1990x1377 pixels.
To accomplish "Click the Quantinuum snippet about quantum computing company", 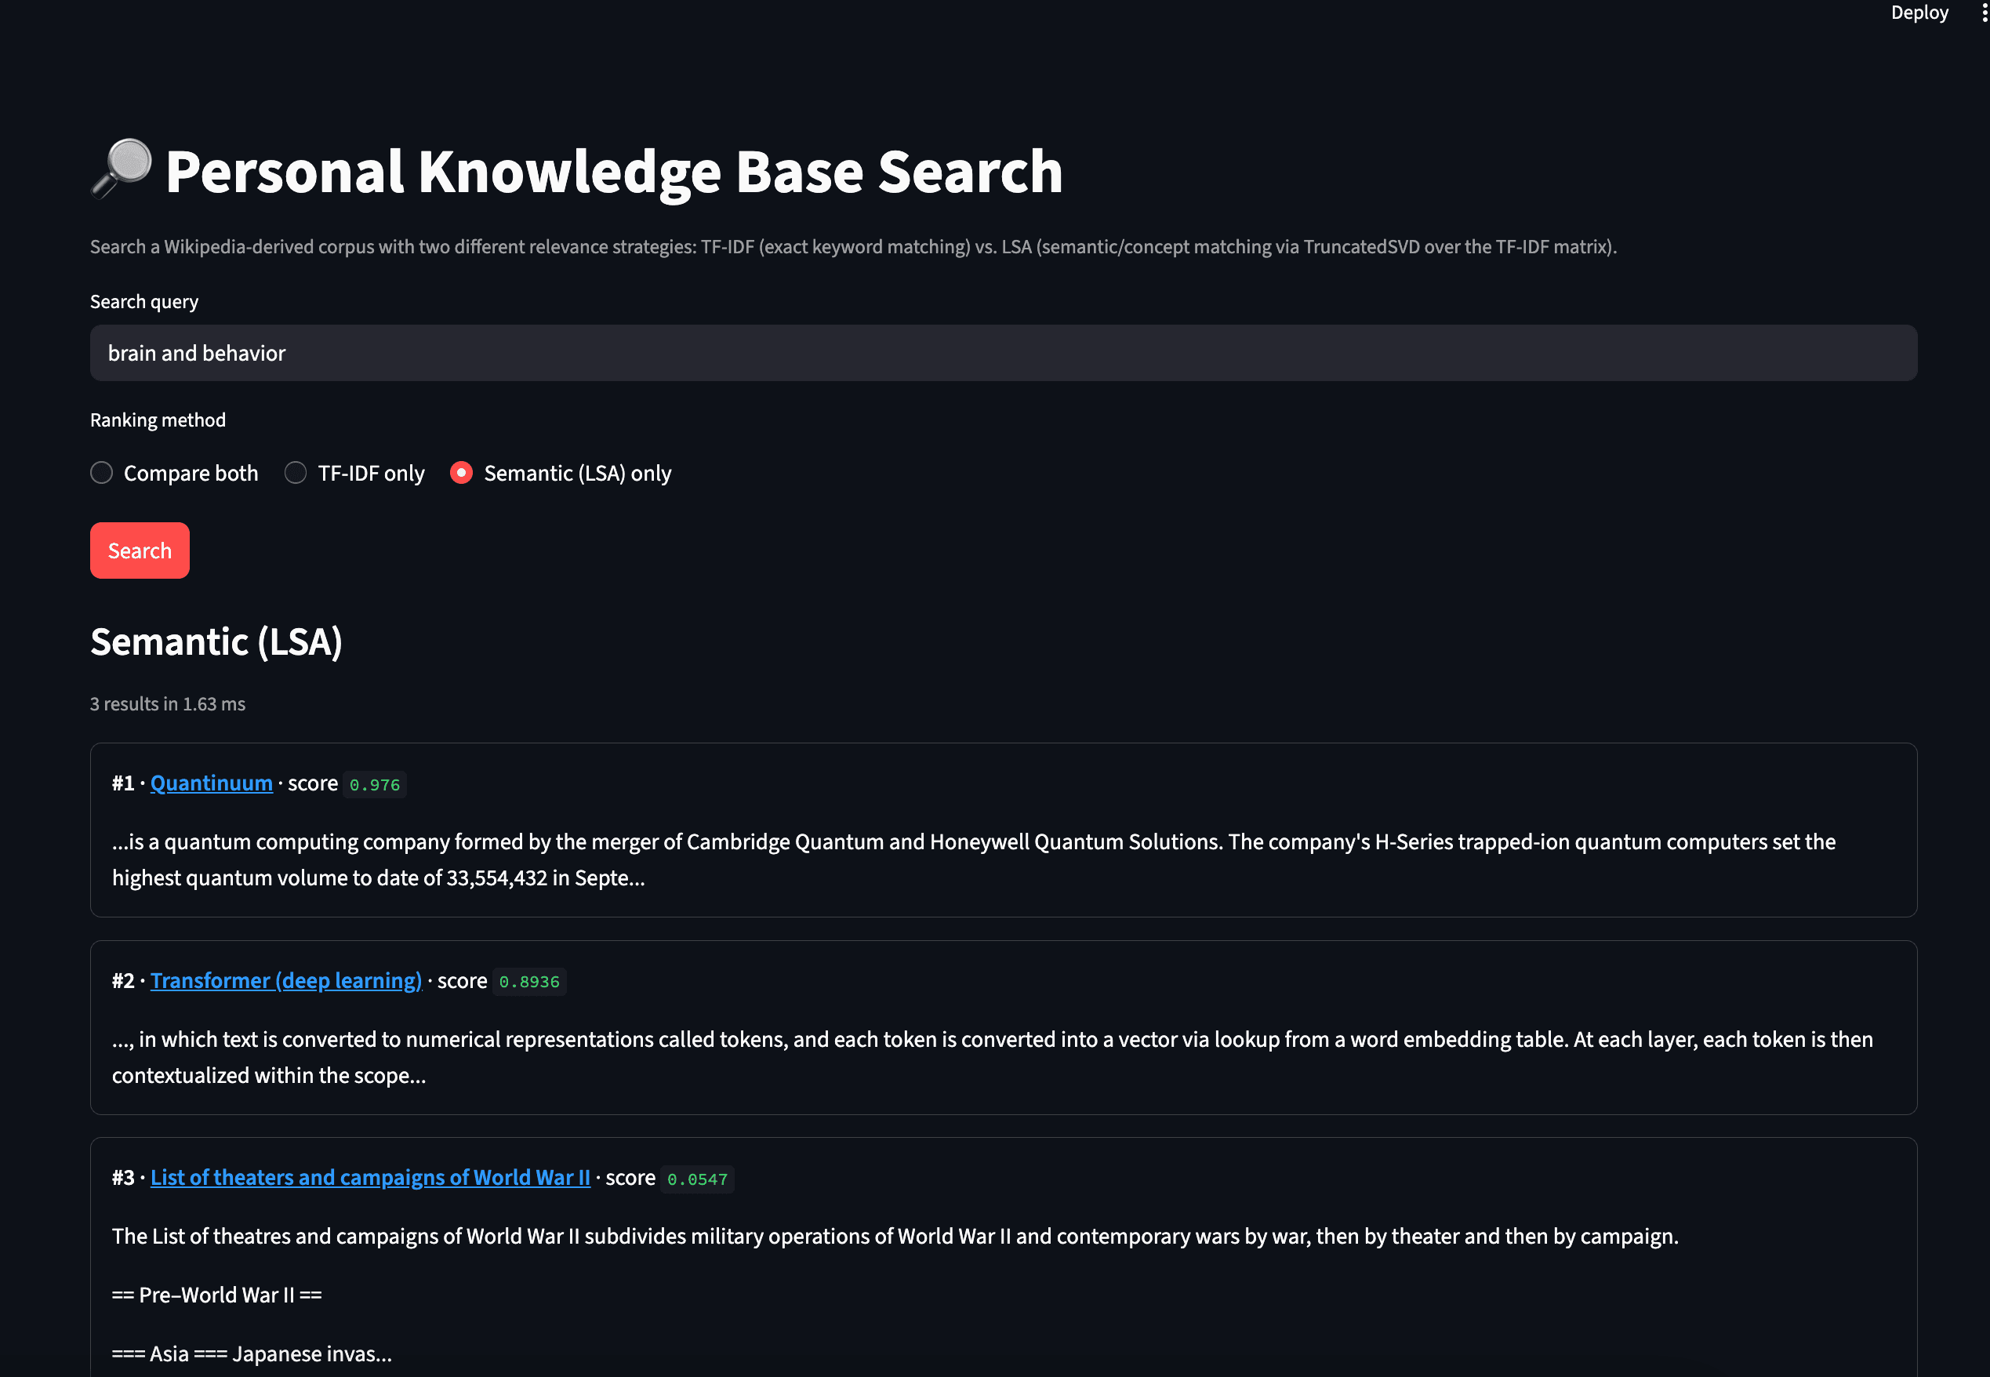I will point(974,859).
